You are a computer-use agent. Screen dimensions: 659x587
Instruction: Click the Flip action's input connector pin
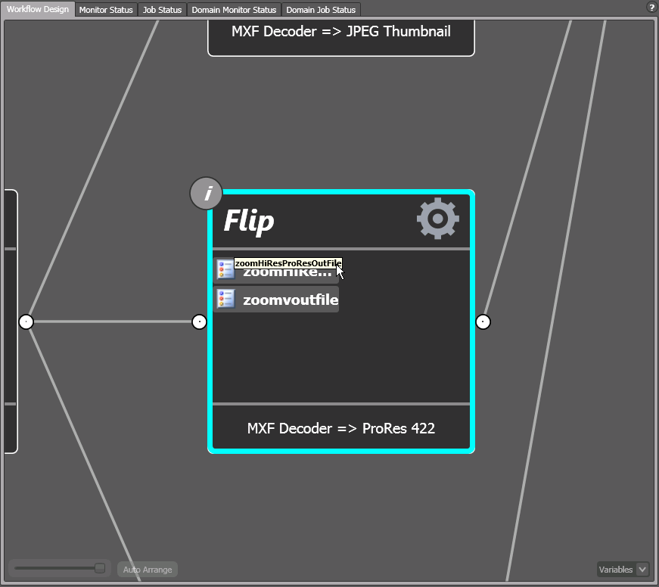pyautogui.click(x=199, y=322)
